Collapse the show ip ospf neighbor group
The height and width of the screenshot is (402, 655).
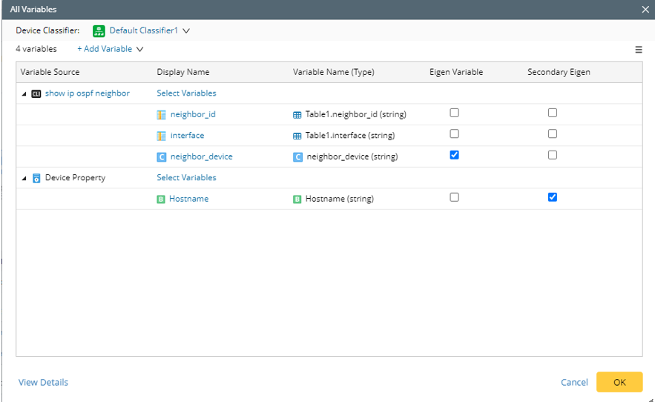[x=24, y=93]
